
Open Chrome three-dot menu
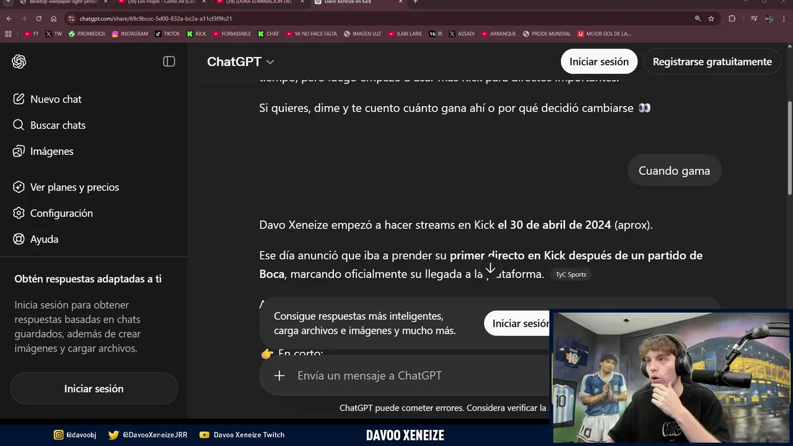click(x=784, y=19)
